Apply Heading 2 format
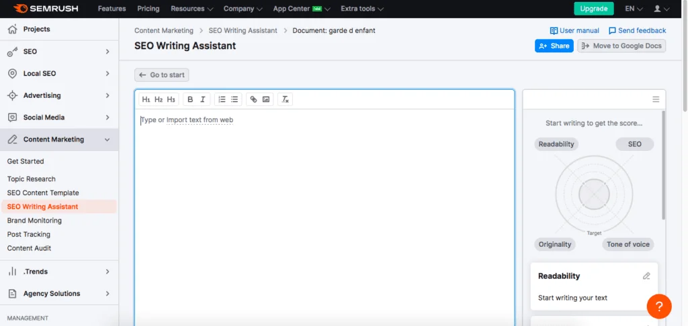Viewport: 688px width, 326px height. point(159,99)
